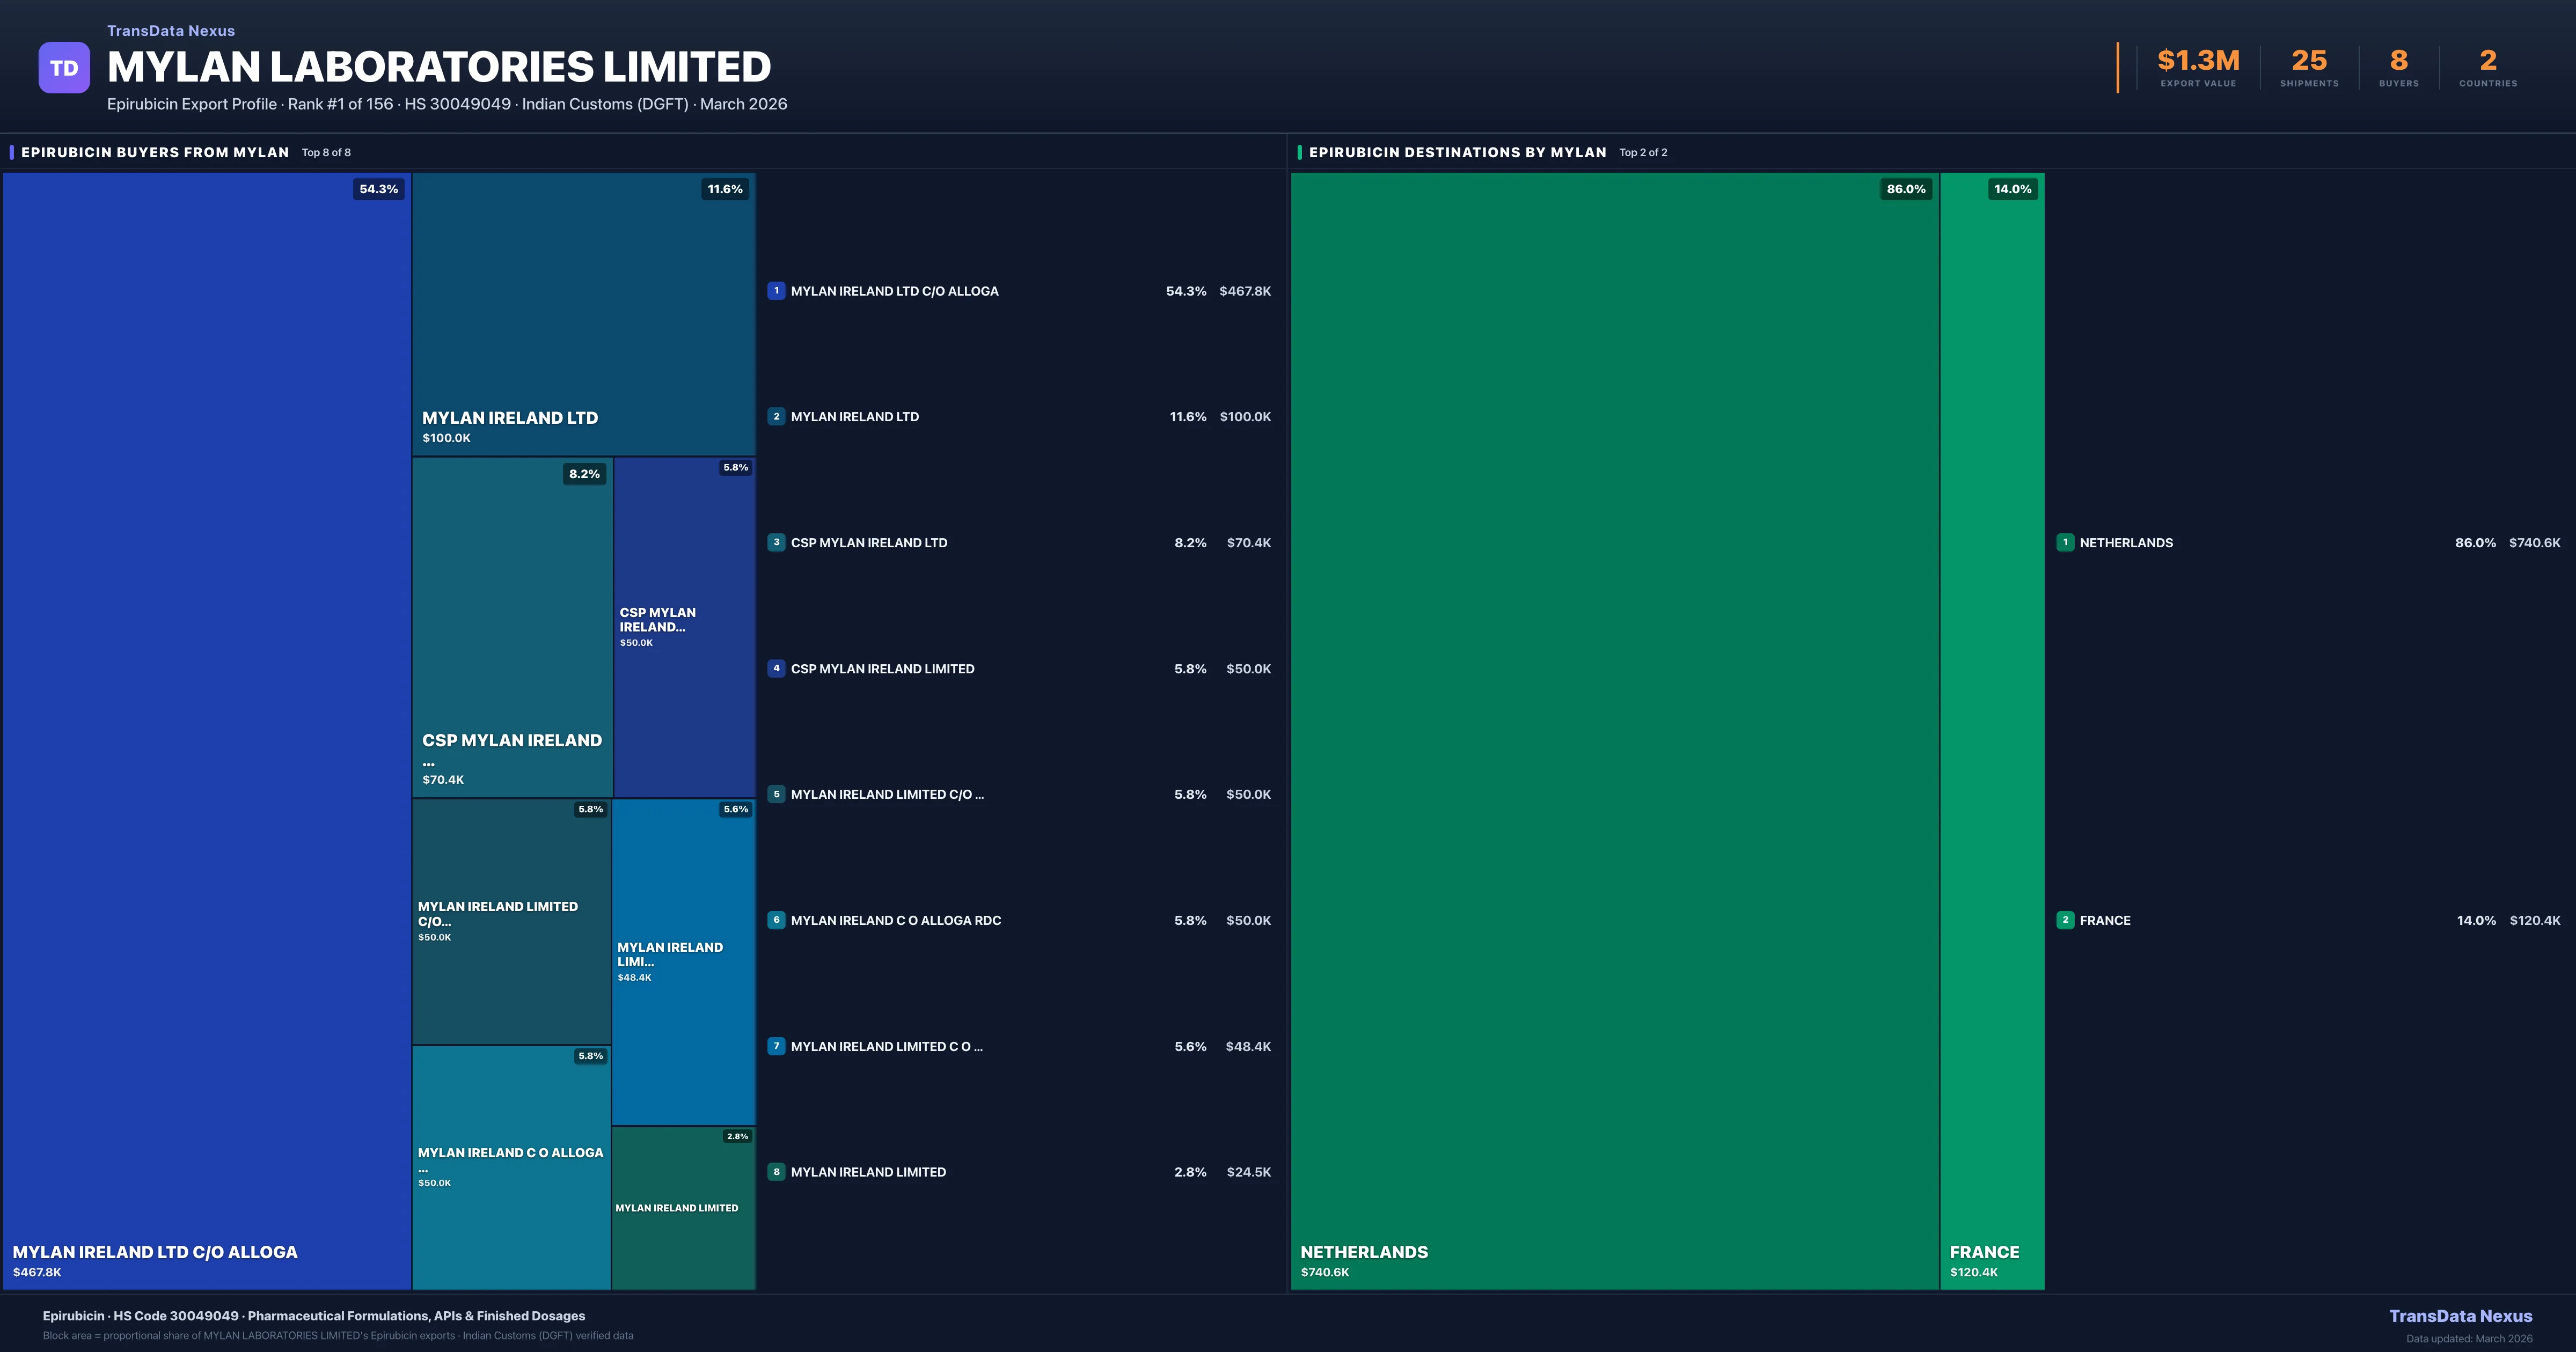This screenshot has width=2576, height=1352.
Task: Click the TransData Nexus footer brand link
Action: (2460, 1316)
